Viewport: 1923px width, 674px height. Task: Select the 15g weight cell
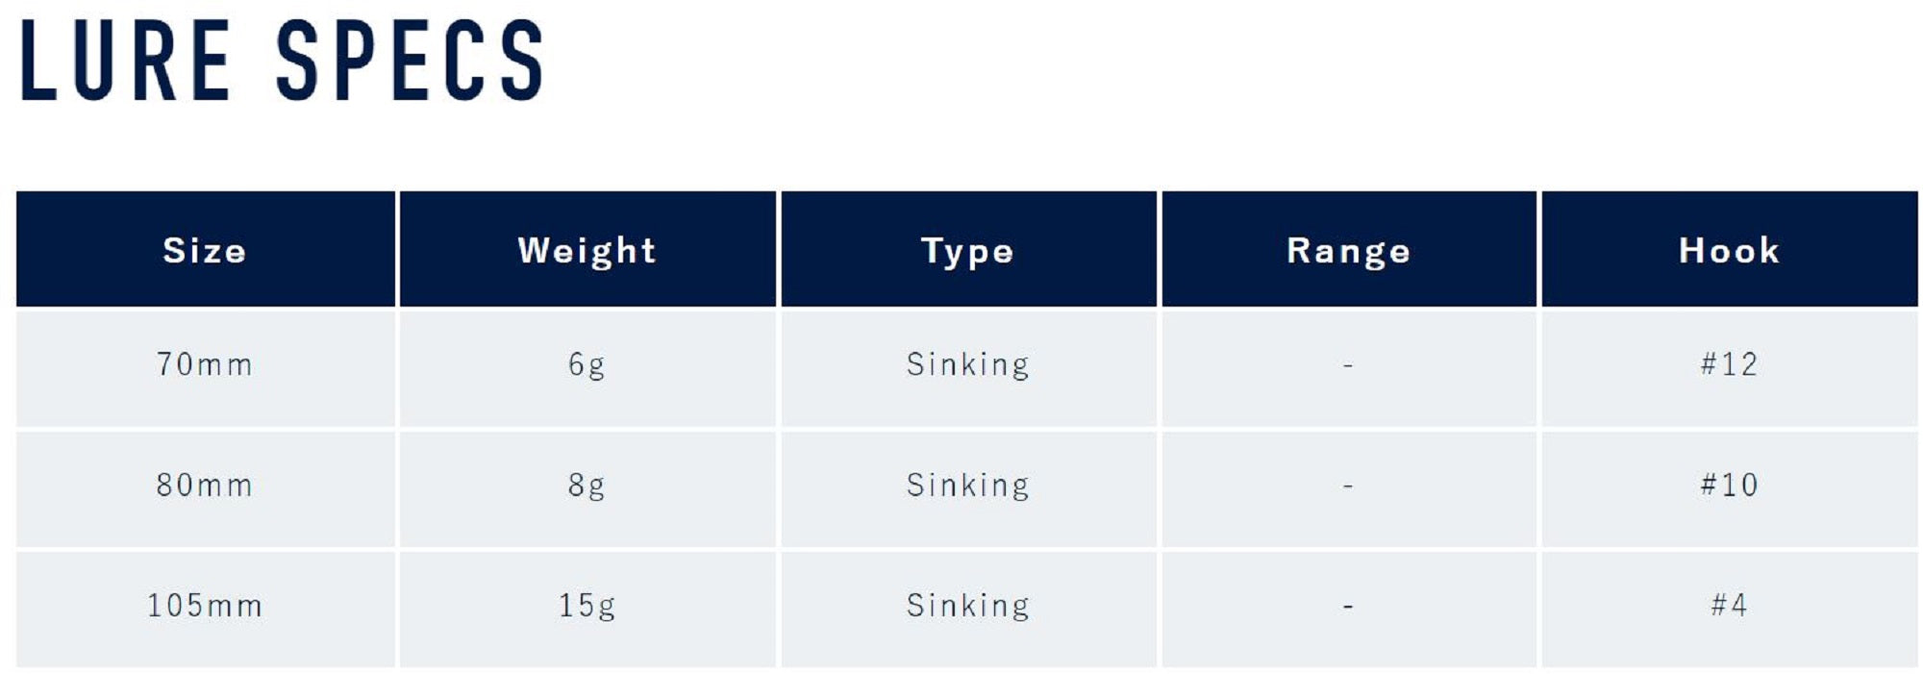[587, 606]
